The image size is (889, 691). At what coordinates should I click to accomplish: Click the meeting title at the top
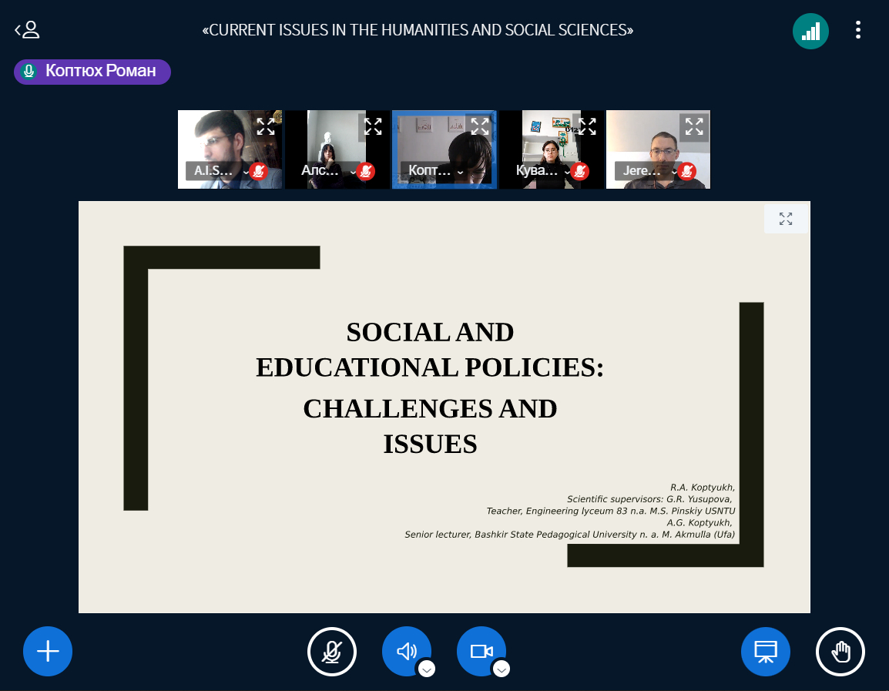coord(418,30)
